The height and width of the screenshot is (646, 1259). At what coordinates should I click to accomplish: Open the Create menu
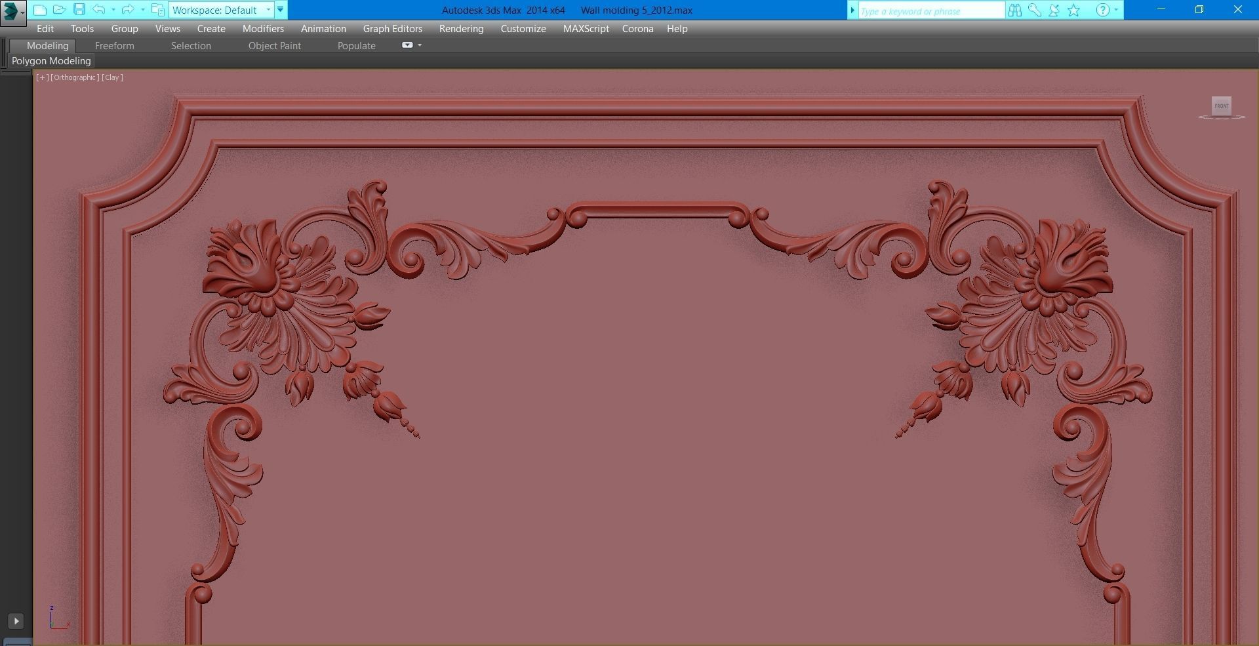211,29
